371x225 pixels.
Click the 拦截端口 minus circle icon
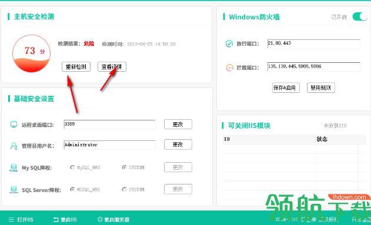tap(229, 68)
